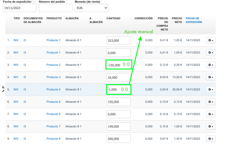The width and height of the screenshot is (228, 152).
Task: Open the Producto 7 link
Action: 53,127
